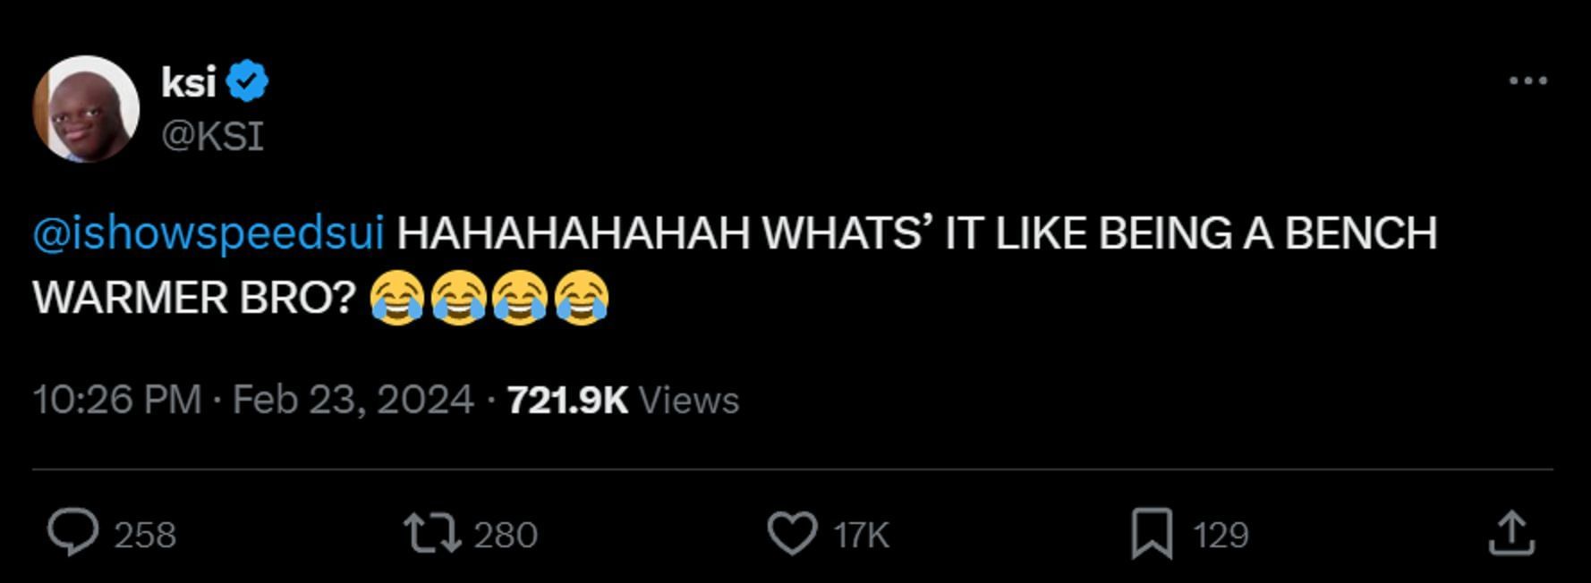
Task: Bookmark the tweet using the bookmark icon
Action: point(1152,533)
